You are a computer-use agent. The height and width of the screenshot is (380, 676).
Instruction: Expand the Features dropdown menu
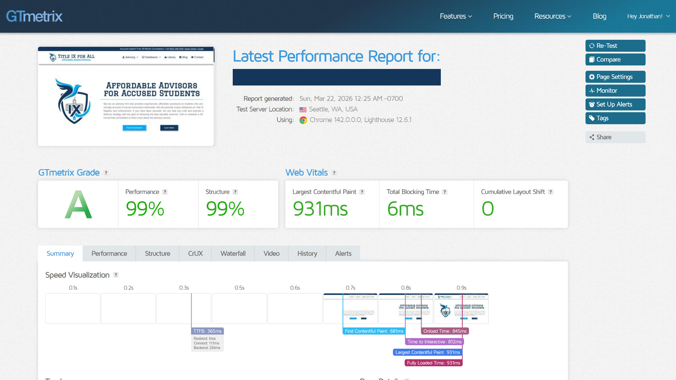[x=456, y=16]
